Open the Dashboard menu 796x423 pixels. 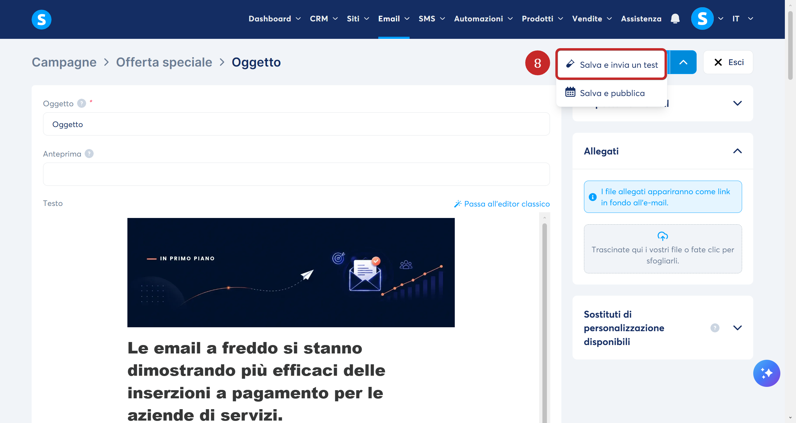(274, 19)
